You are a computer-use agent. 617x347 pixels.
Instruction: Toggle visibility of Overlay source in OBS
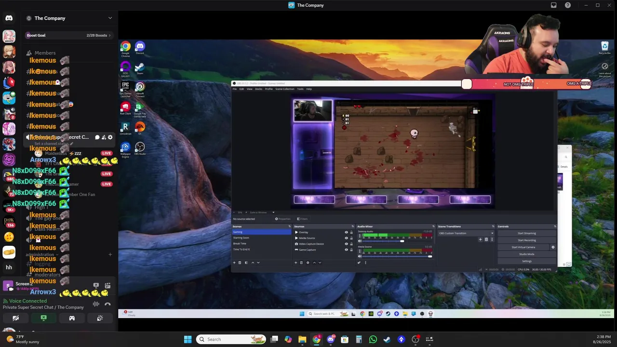(x=346, y=232)
